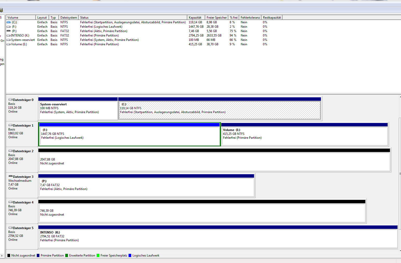The image size is (401, 263).
Task: Click the Status column header
Action: (x=133, y=18)
